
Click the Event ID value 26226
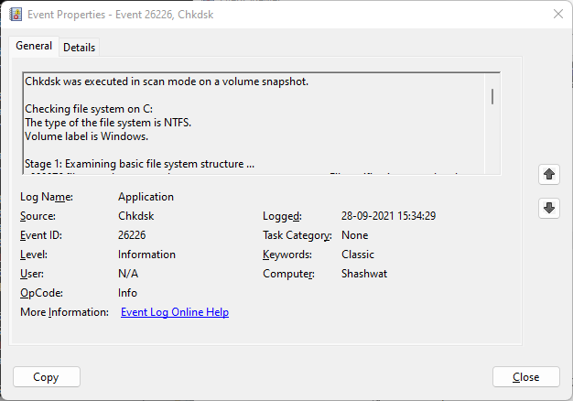click(x=134, y=235)
